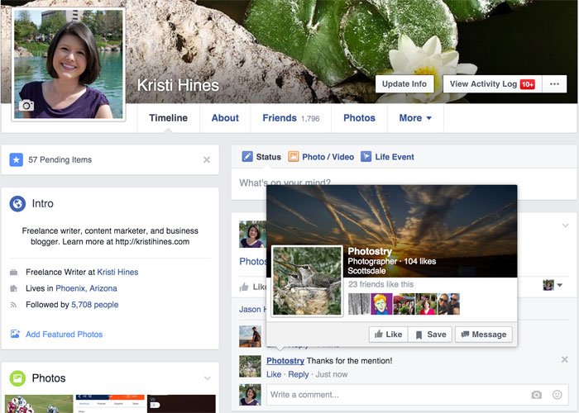
Task: Click the Photostry name in hovercard
Action: tap(370, 251)
